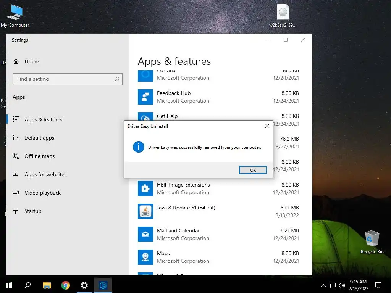
Task: Click HEIF Image Extensions entry text
Action: coord(183,185)
